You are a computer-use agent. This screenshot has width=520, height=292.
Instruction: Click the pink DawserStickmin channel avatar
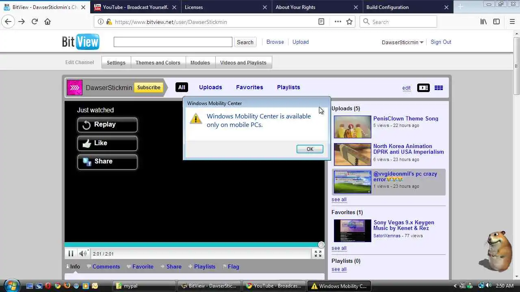pyautogui.click(x=75, y=88)
